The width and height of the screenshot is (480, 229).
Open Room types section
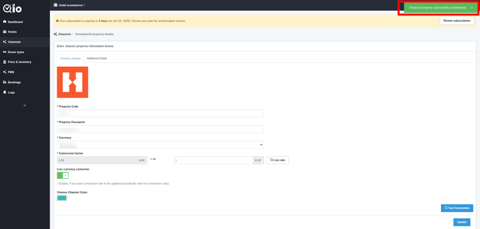(16, 52)
